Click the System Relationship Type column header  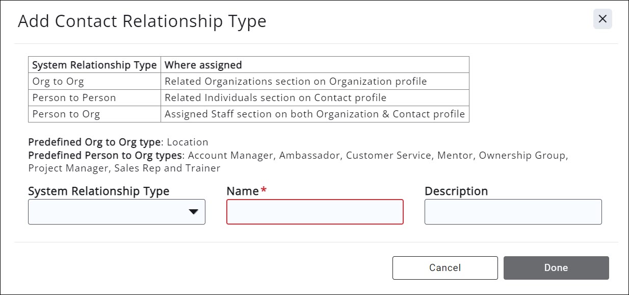pyautogui.click(x=94, y=65)
